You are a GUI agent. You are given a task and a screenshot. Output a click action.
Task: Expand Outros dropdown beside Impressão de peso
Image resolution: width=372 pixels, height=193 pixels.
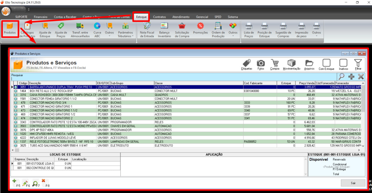[x=316, y=30]
